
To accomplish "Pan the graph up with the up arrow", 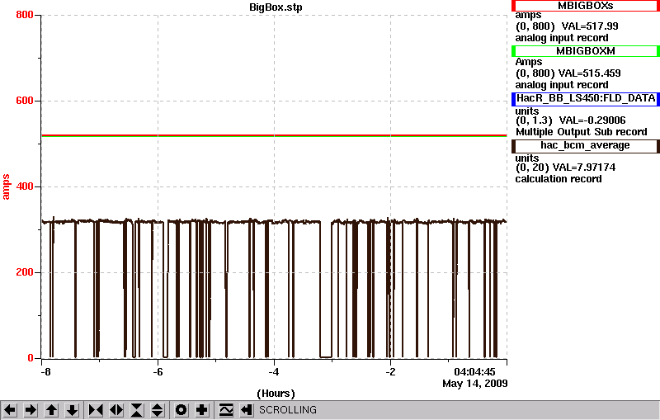I will tap(51, 410).
